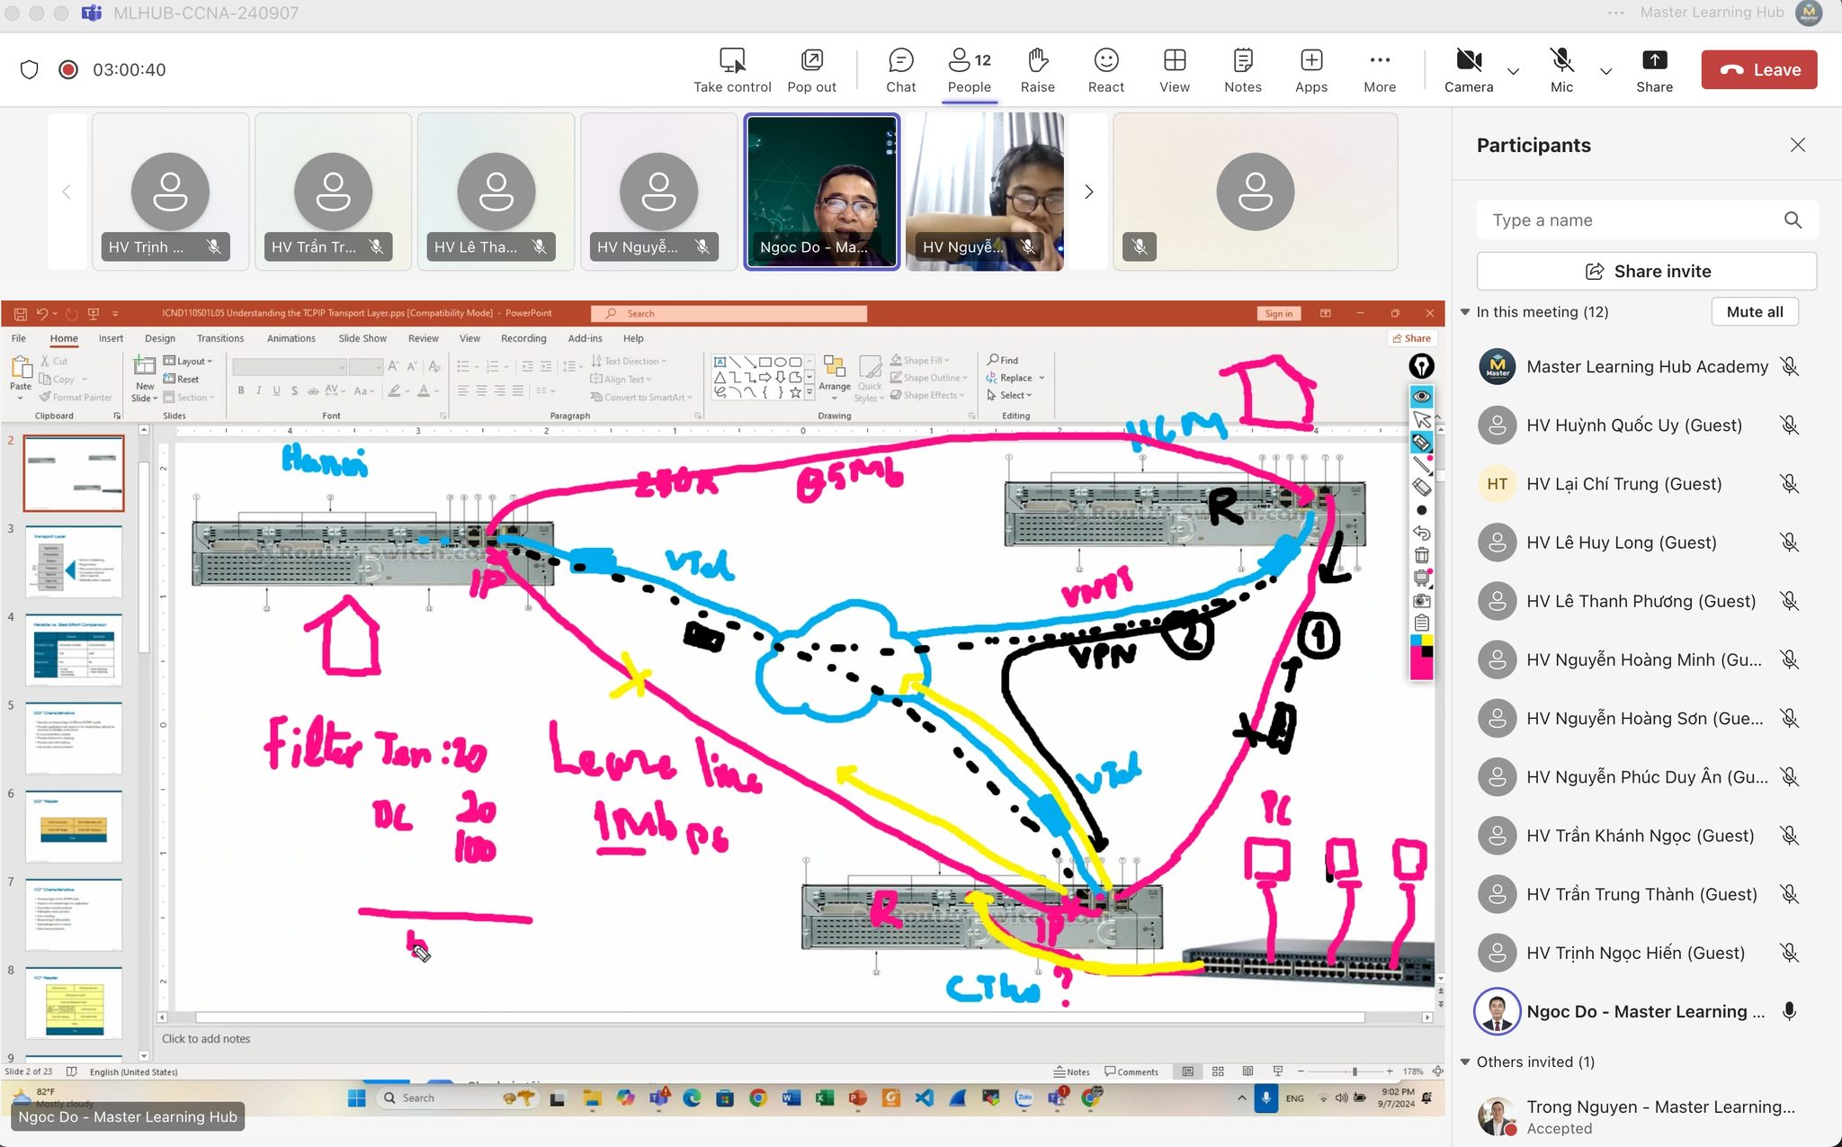Screen dimensions: 1842x1147
Task: Open the Layout dropdown in PowerPoint
Action: pyautogui.click(x=188, y=361)
